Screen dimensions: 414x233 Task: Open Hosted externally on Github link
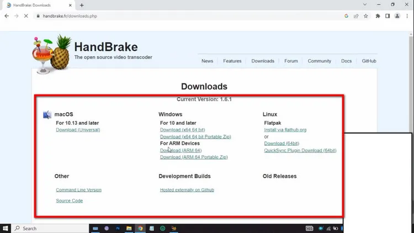(187, 190)
